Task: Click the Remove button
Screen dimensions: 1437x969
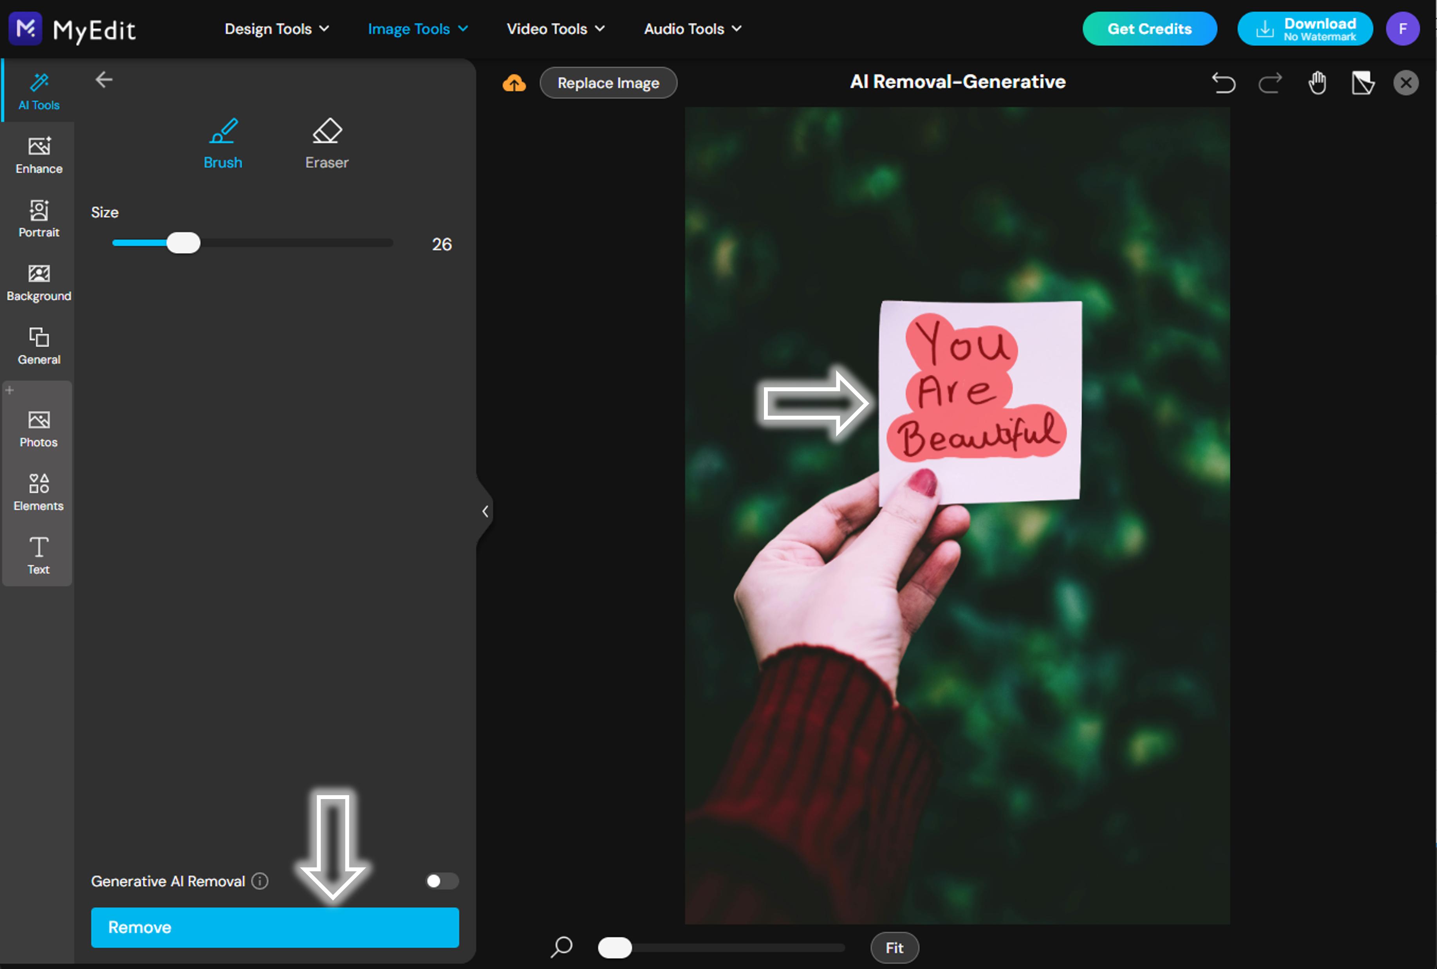Action: click(274, 927)
